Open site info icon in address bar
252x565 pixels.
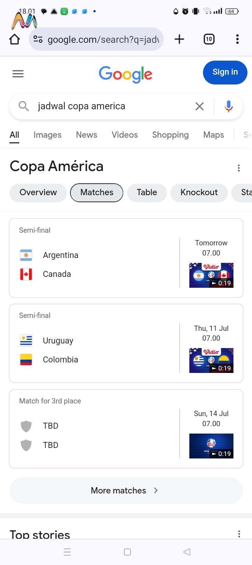[38, 39]
